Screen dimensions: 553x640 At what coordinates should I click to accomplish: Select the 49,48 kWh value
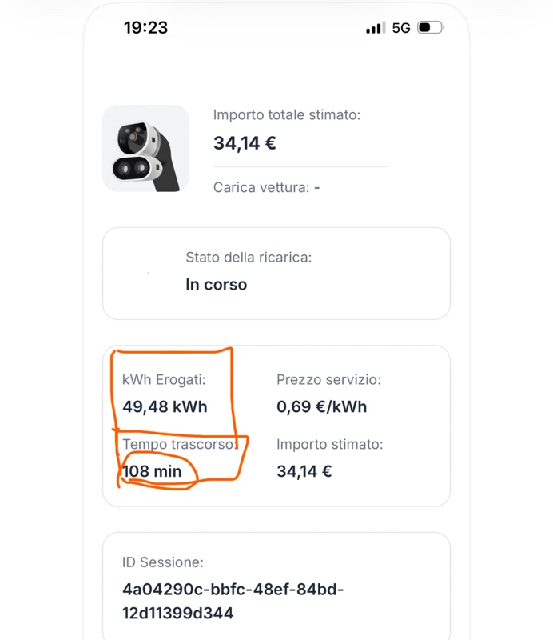coord(165,407)
